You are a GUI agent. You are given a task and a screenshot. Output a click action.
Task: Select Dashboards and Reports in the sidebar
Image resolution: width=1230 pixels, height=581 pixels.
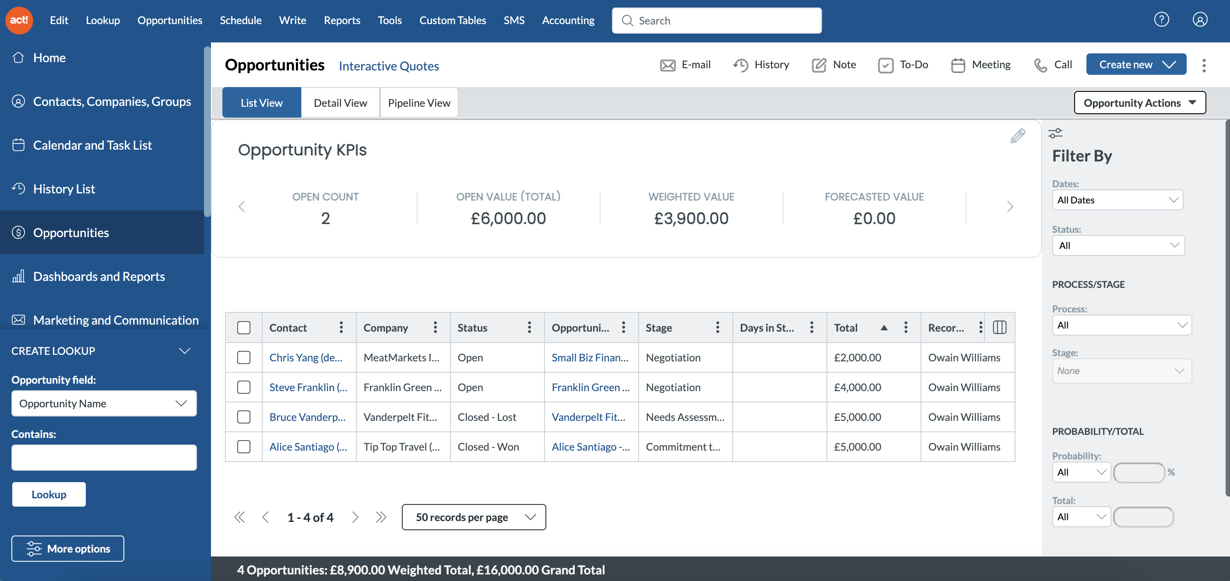(x=99, y=276)
